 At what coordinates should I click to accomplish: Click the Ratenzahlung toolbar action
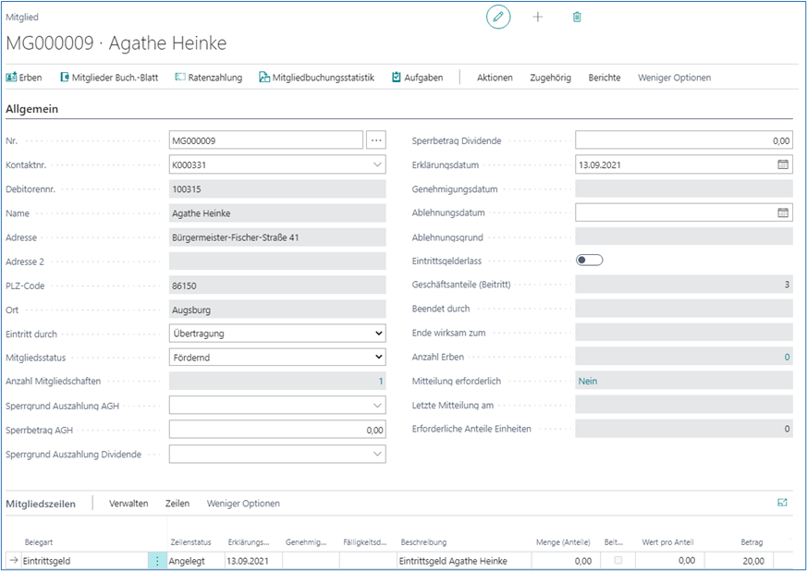[208, 78]
